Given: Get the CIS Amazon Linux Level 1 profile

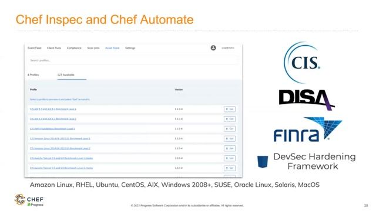Looking at the screenshot, I should (230, 138).
